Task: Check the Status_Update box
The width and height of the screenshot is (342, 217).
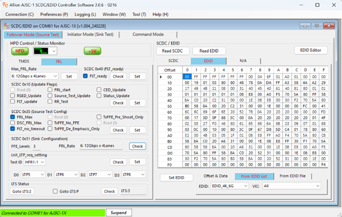Action: 99,96
